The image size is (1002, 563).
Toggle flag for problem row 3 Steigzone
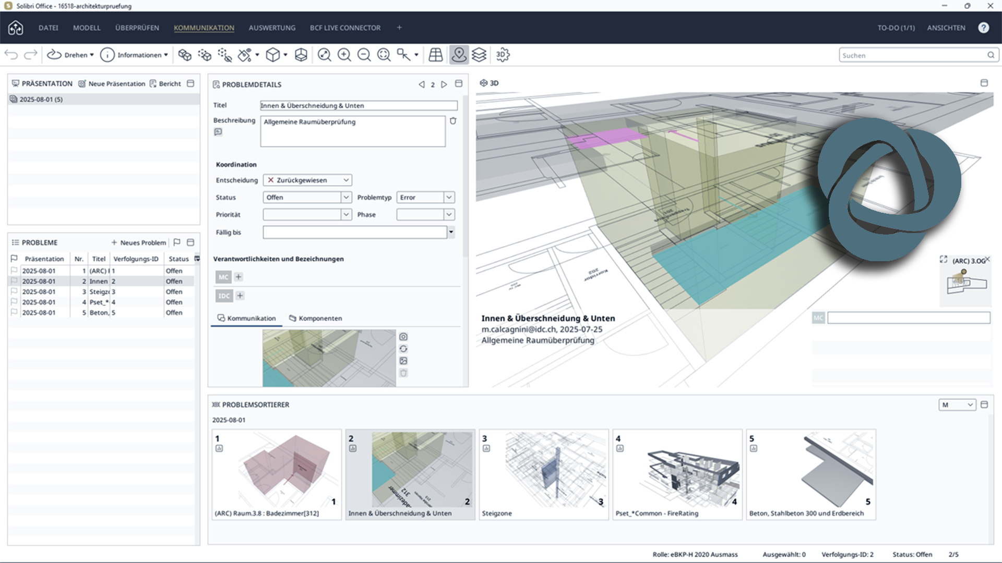14,291
